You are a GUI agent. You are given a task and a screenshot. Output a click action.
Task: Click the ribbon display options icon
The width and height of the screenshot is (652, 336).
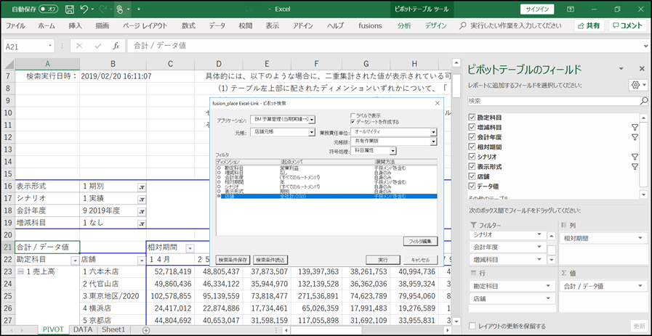tap(571, 9)
